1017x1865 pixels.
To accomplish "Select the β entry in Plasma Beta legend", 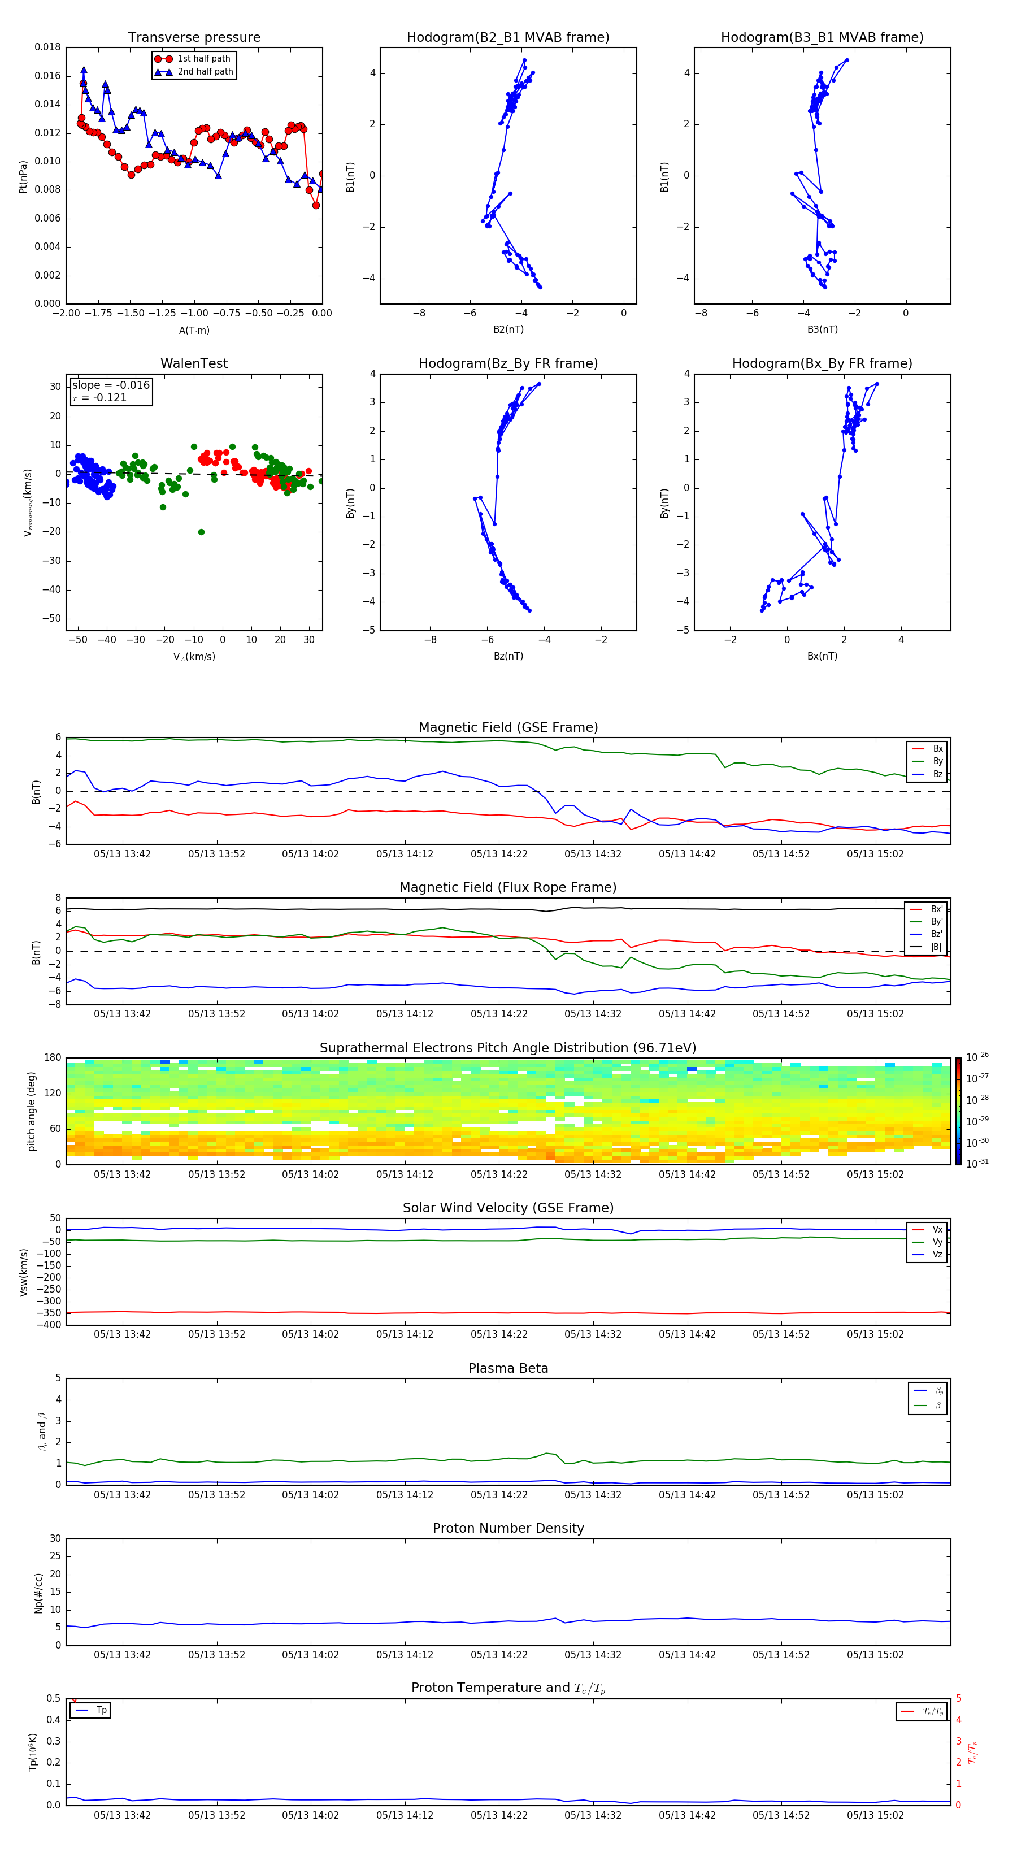I will point(928,1406).
